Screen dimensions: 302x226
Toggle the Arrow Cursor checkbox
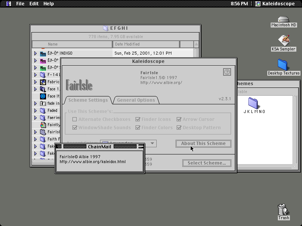(x=179, y=119)
